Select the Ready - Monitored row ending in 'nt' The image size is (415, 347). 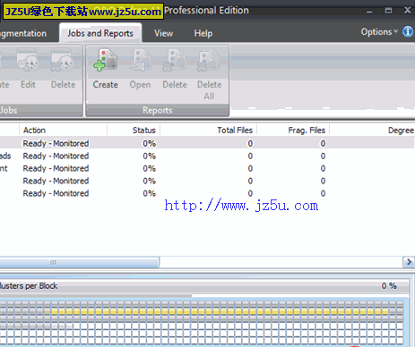(207, 168)
